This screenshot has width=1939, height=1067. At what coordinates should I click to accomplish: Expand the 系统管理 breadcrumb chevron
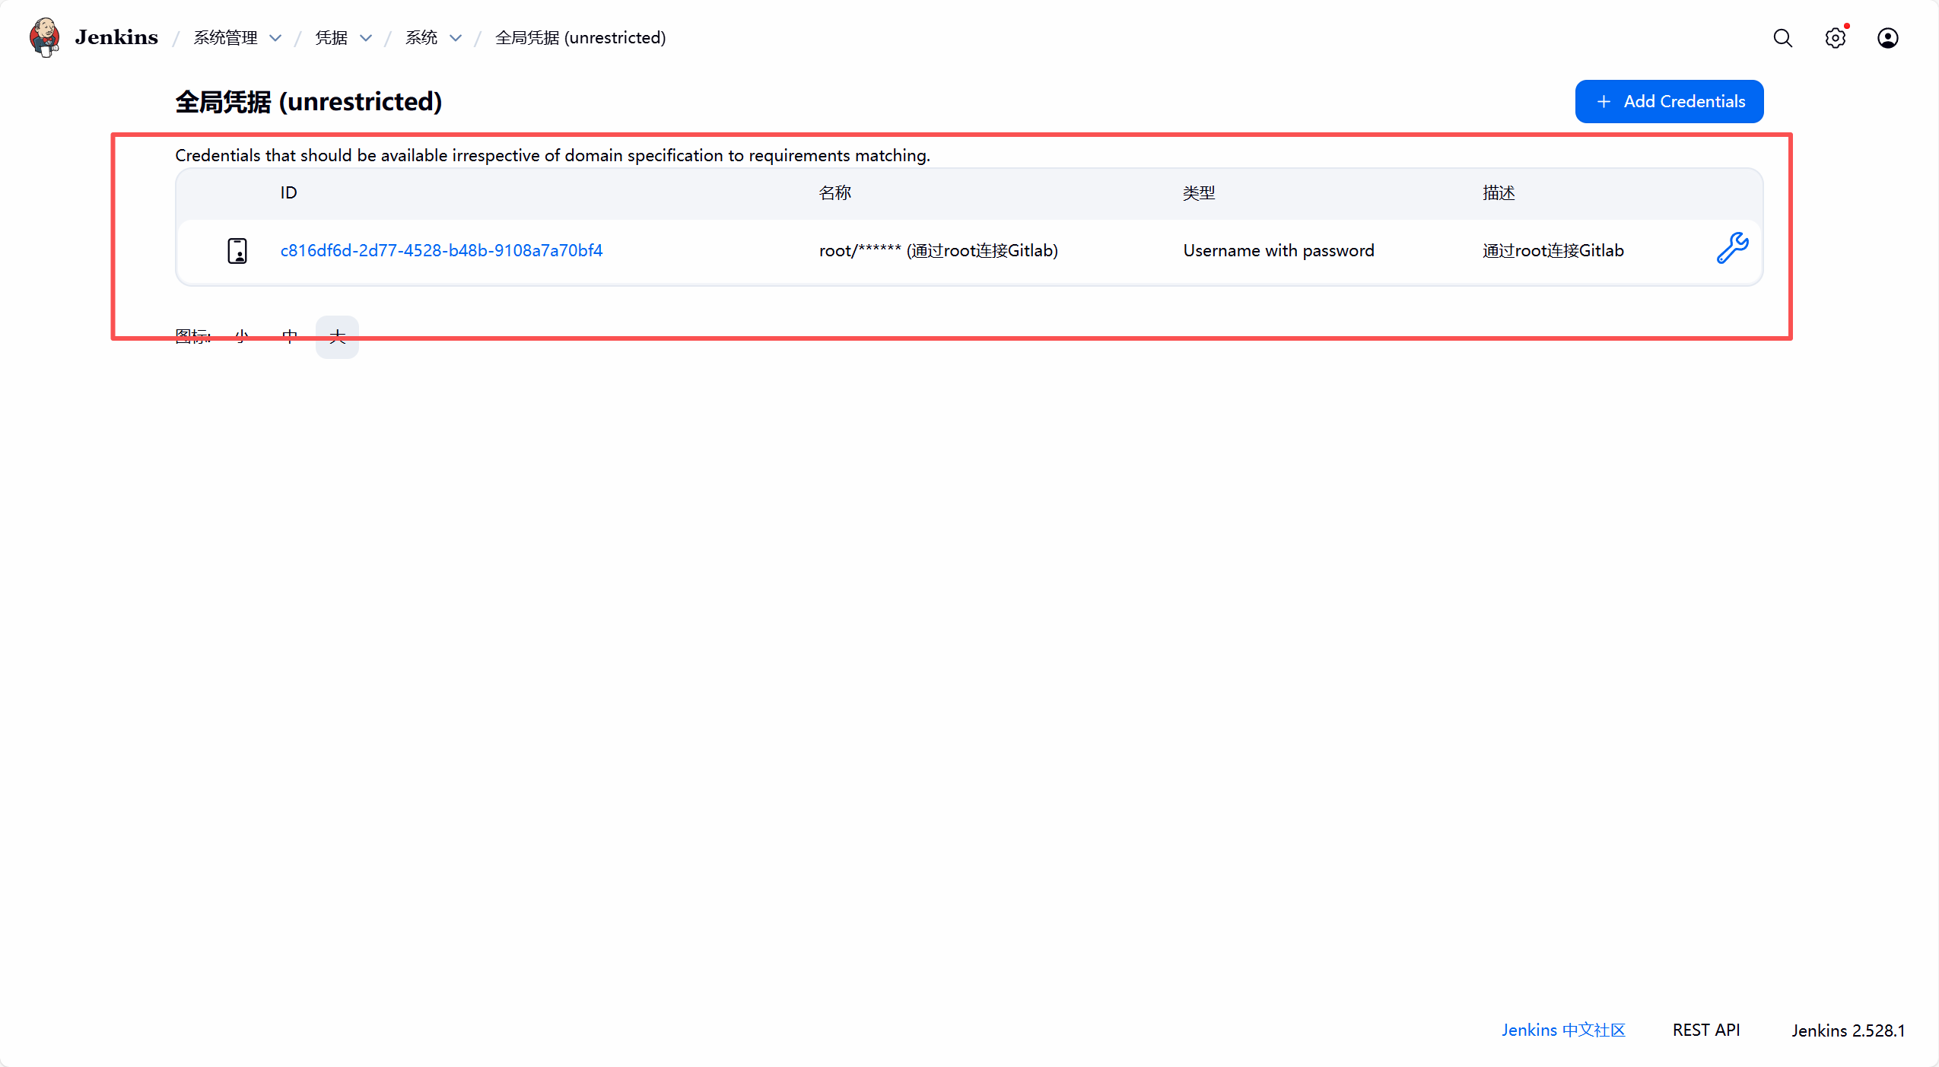coord(276,38)
